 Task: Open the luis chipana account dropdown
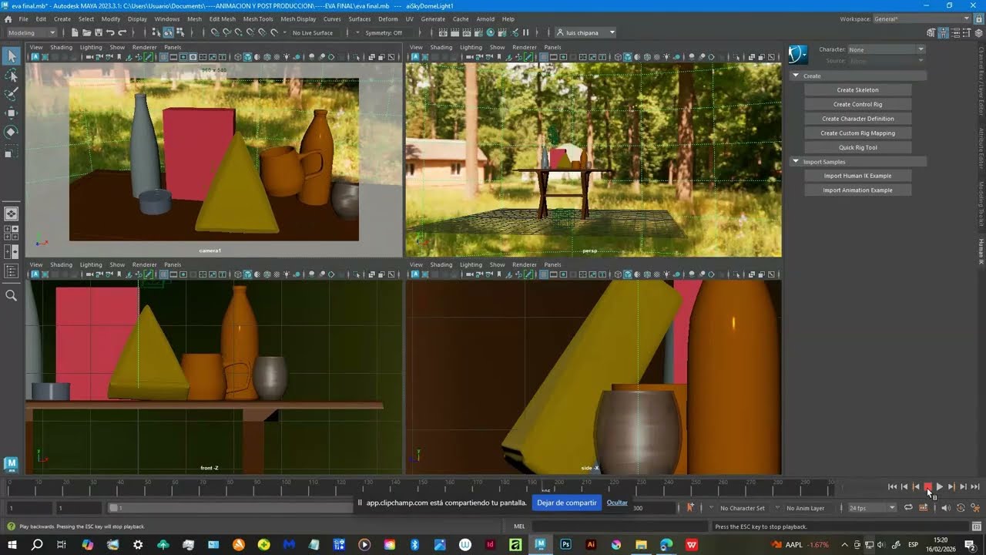point(586,32)
